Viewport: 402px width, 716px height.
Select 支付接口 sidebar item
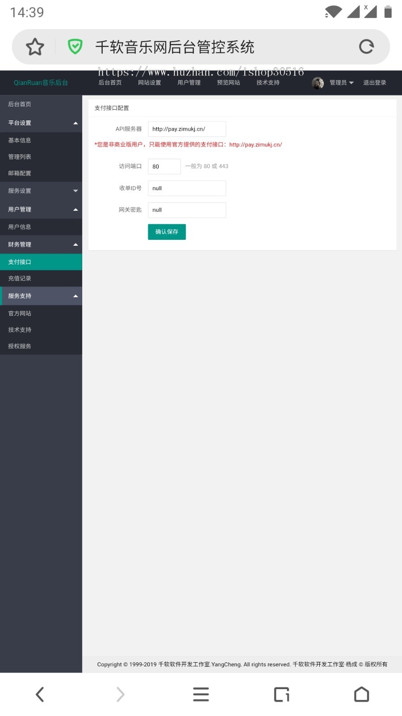coord(41,262)
